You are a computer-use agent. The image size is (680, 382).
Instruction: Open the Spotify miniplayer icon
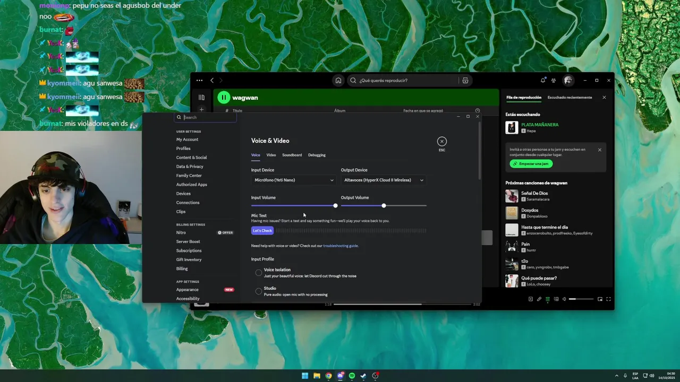pos(600,299)
